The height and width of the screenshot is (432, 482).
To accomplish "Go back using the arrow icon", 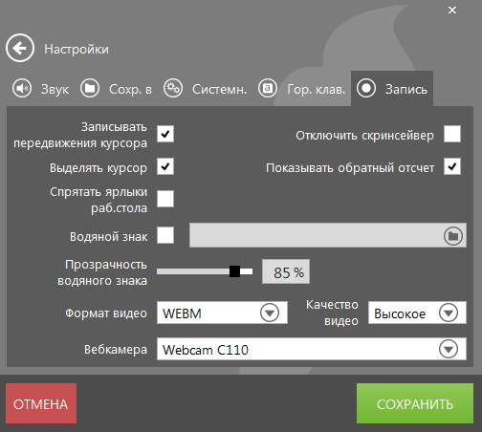I will click(20, 48).
